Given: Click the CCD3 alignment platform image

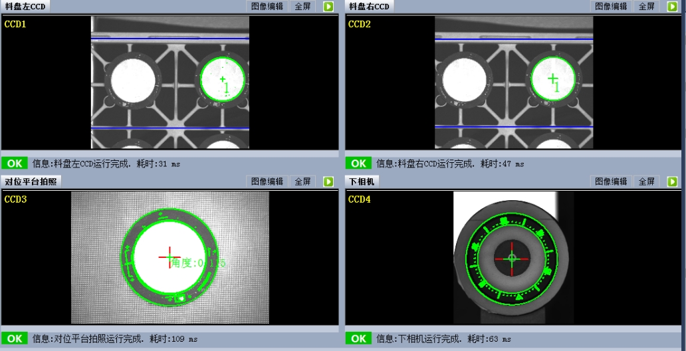Looking at the screenshot, I should pos(170,257).
